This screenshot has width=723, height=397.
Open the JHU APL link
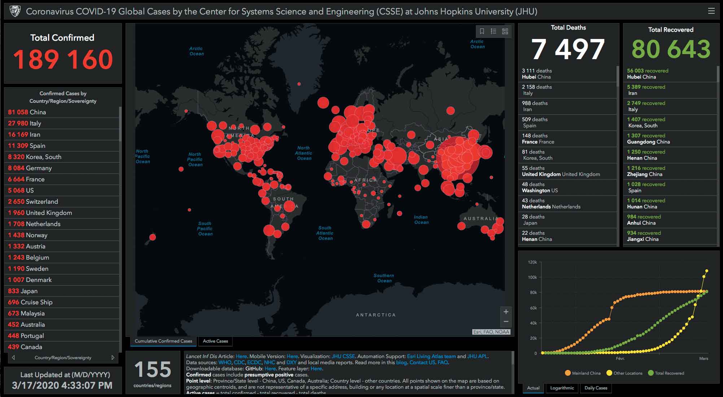click(x=478, y=356)
